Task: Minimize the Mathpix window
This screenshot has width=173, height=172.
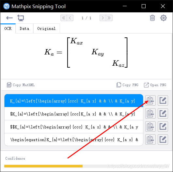Action: (x=125, y=6)
